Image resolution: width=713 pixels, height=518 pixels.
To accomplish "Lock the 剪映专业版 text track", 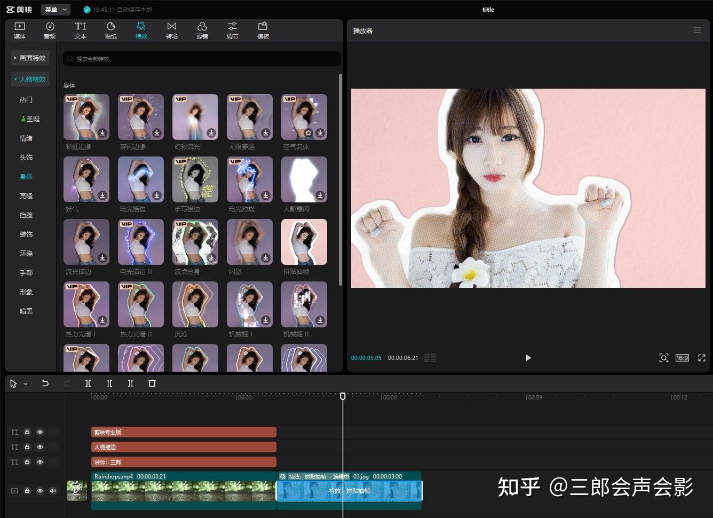I will [x=27, y=432].
